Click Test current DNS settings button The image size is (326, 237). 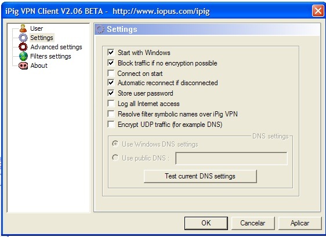[200, 176]
